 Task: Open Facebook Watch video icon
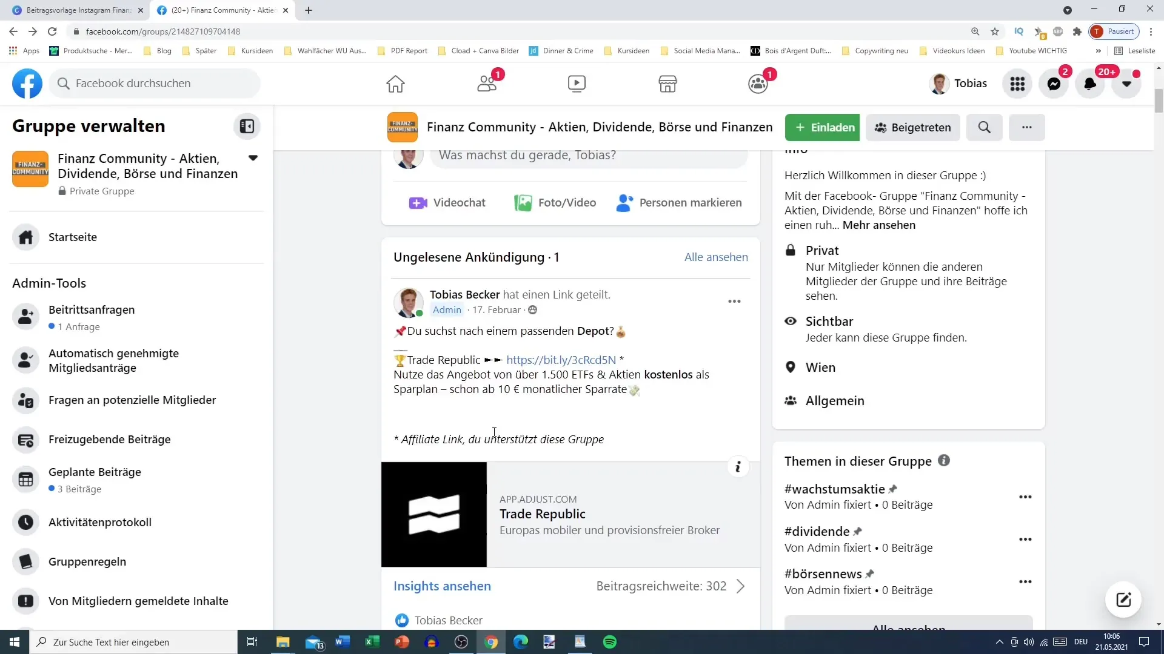click(x=577, y=84)
